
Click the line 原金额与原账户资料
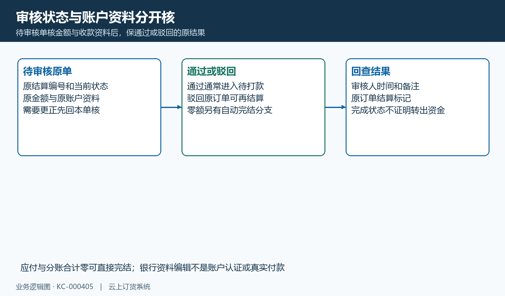point(62,98)
